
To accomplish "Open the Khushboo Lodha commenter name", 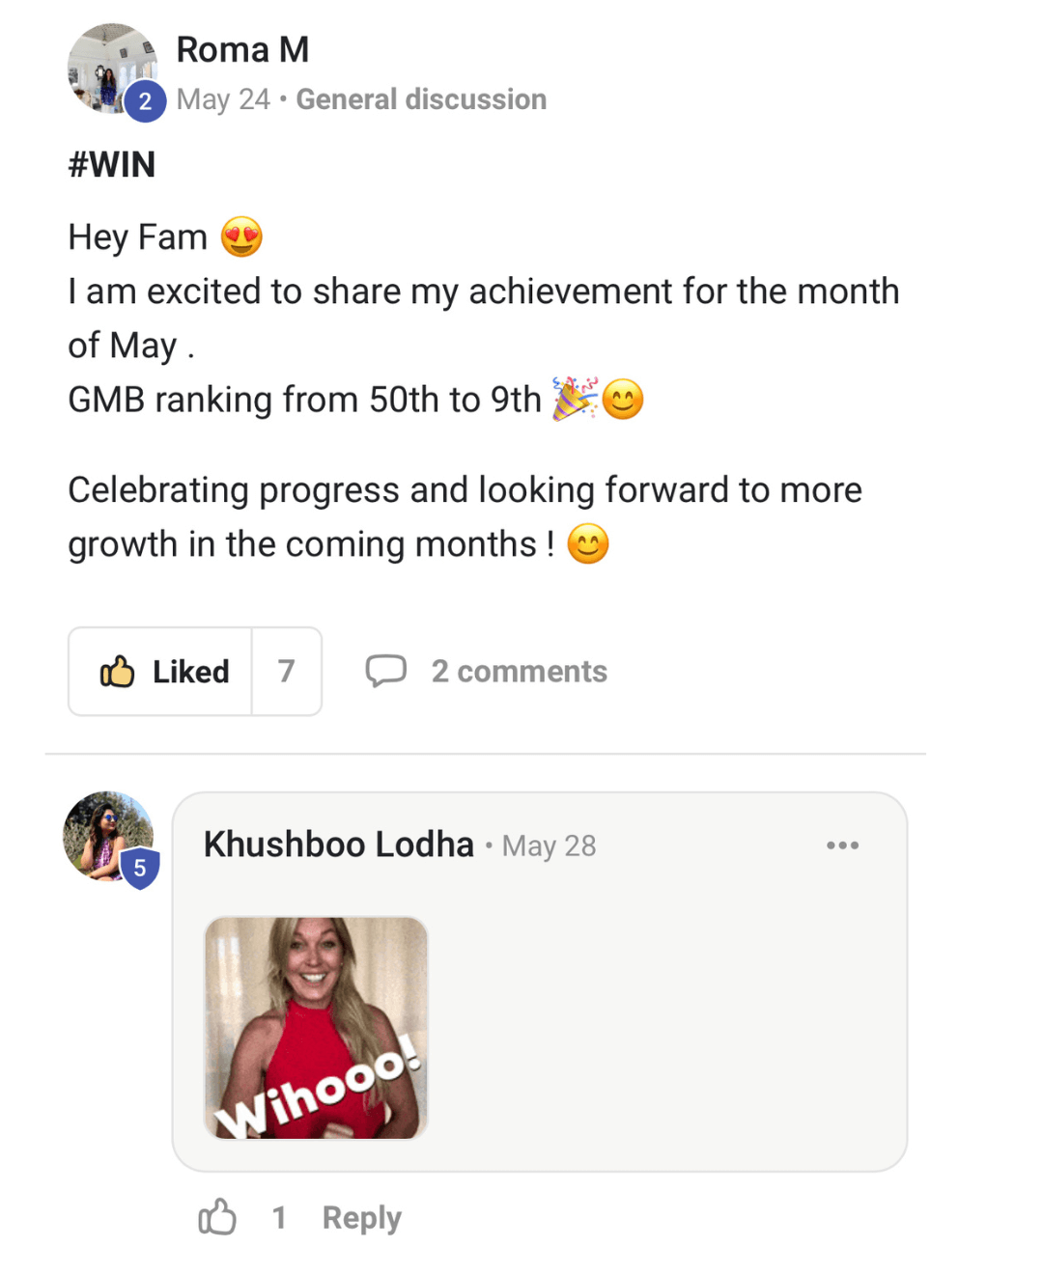I will [x=339, y=845].
